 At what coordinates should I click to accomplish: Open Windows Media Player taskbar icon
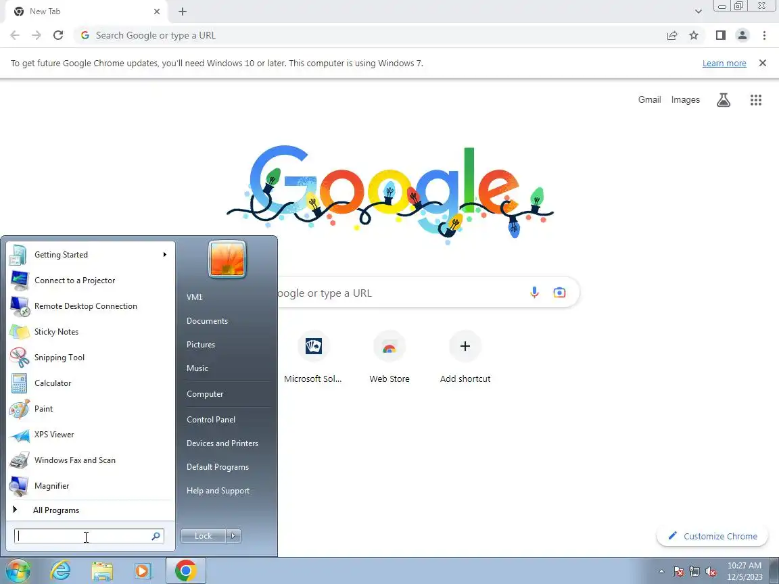(143, 571)
